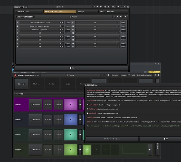This screenshot has width=181, height=162.
Task: Toggle Learn for main controller 2
Action: pos(68,26)
